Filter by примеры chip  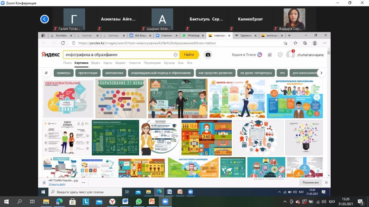click(63, 73)
